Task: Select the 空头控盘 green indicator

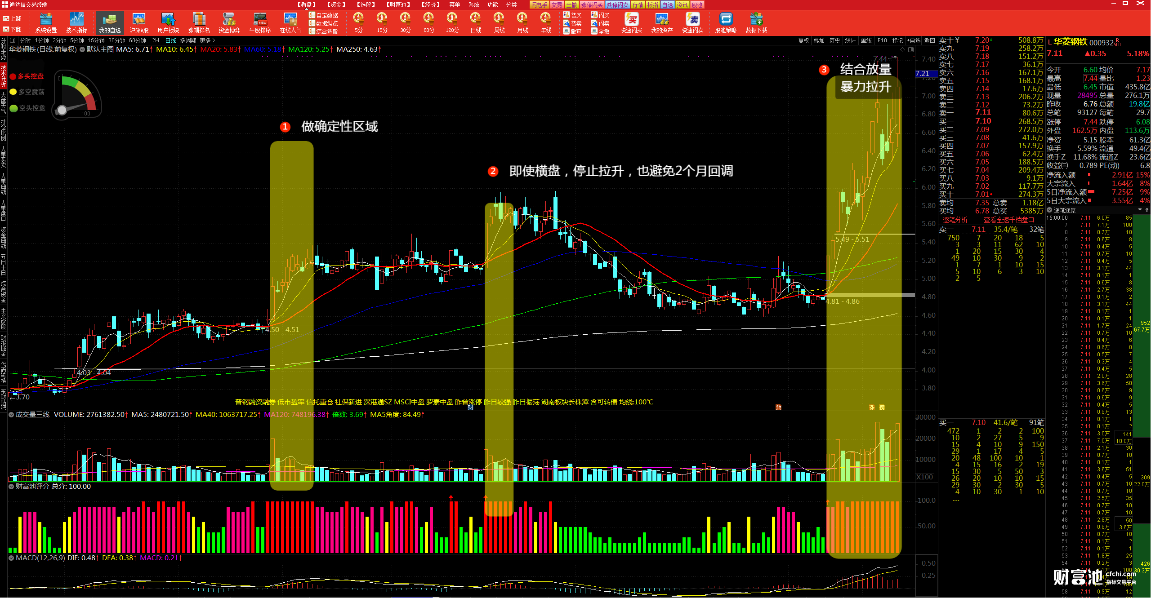Action: click(28, 108)
